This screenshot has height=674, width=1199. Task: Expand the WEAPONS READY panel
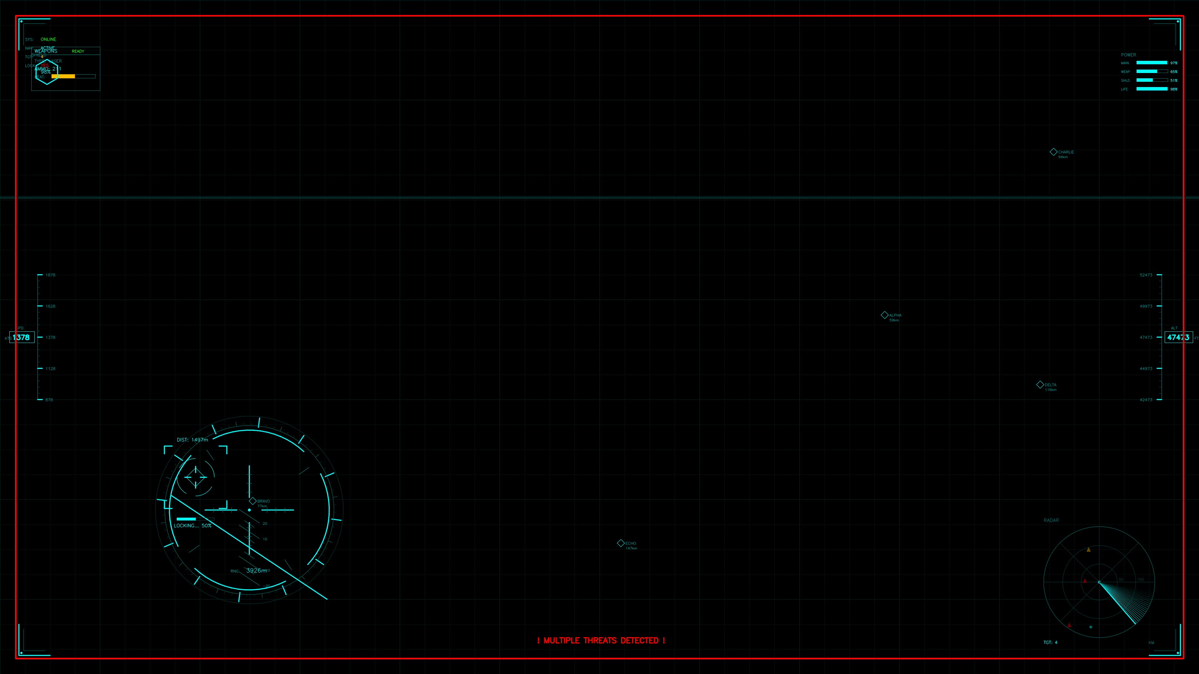[65, 51]
